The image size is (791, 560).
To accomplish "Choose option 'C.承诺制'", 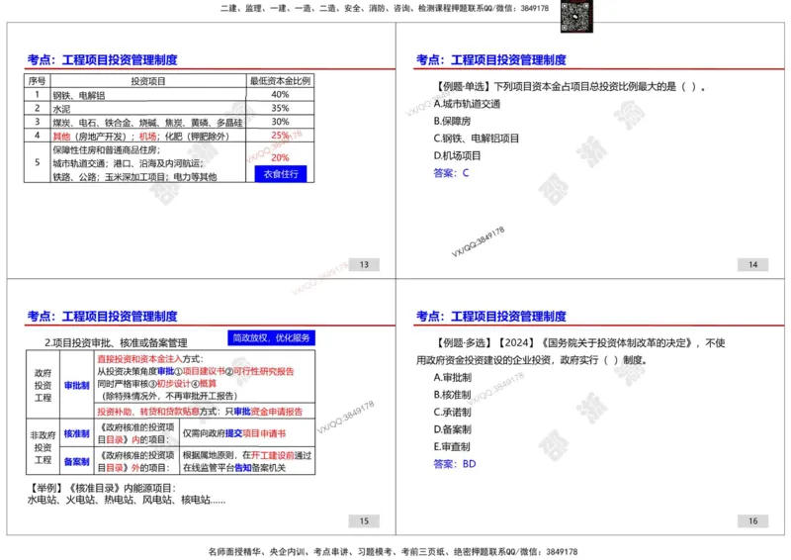I will pos(453,412).
